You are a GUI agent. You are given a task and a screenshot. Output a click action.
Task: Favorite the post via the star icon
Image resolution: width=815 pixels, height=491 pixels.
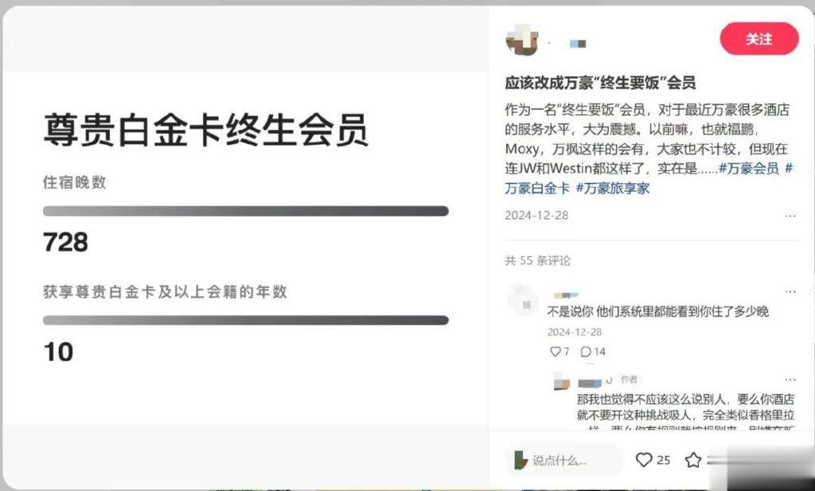693,460
